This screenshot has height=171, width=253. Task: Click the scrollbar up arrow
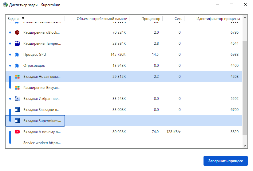[245, 18]
